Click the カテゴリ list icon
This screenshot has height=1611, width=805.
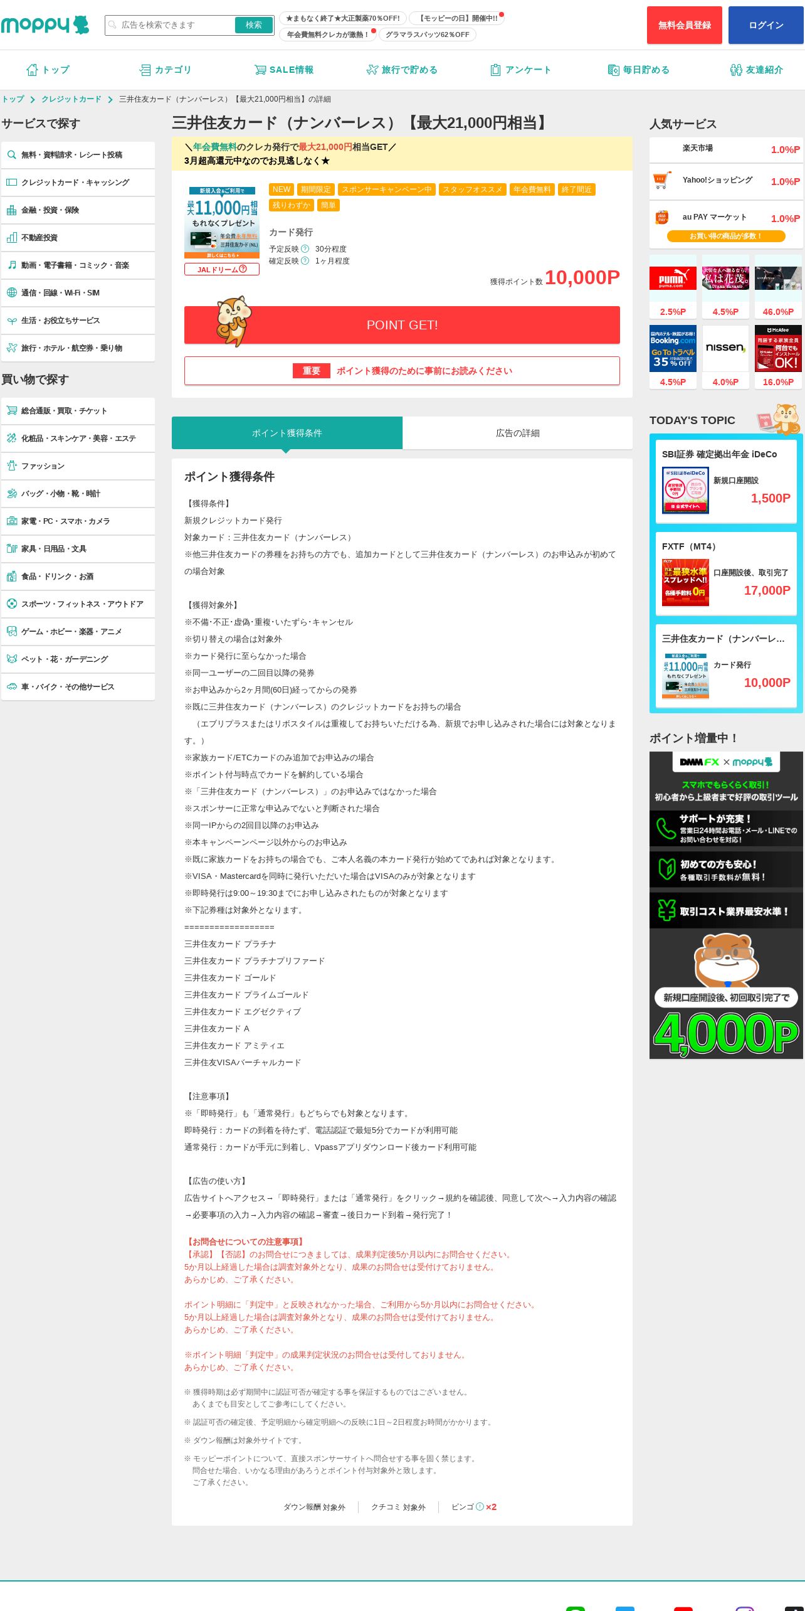pyautogui.click(x=145, y=70)
